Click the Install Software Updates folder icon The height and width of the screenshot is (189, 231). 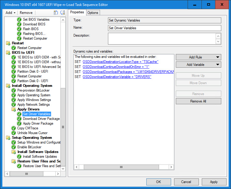[x=14, y=152]
